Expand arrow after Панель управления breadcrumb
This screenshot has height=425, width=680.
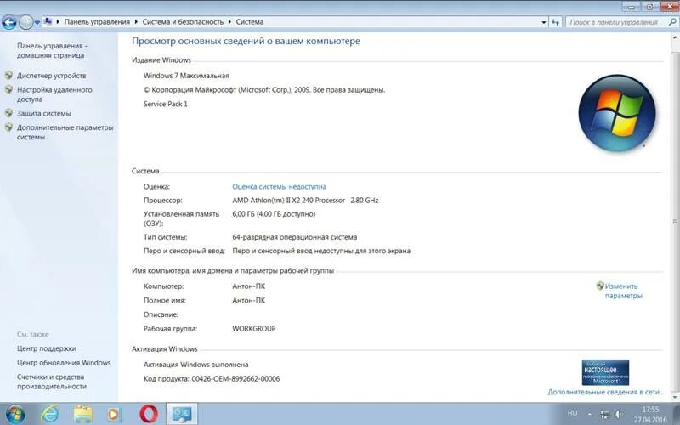136,22
